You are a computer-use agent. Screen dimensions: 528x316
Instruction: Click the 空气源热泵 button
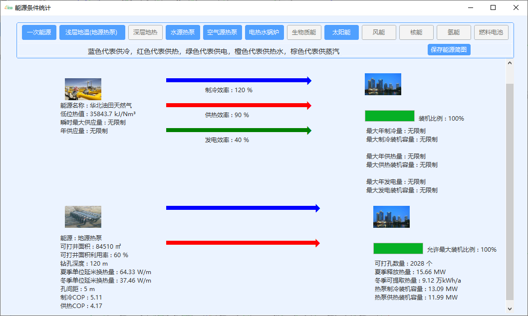[x=222, y=32]
